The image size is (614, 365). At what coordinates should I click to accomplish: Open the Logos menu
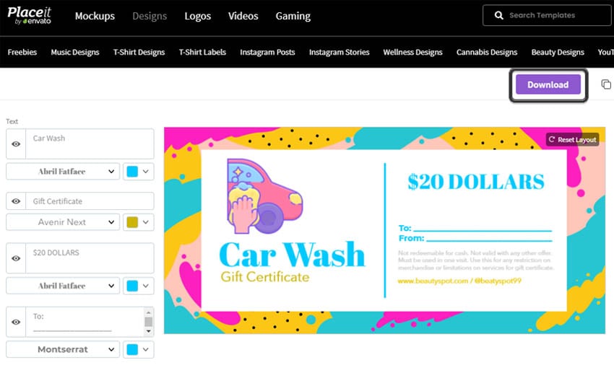[198, 16]
